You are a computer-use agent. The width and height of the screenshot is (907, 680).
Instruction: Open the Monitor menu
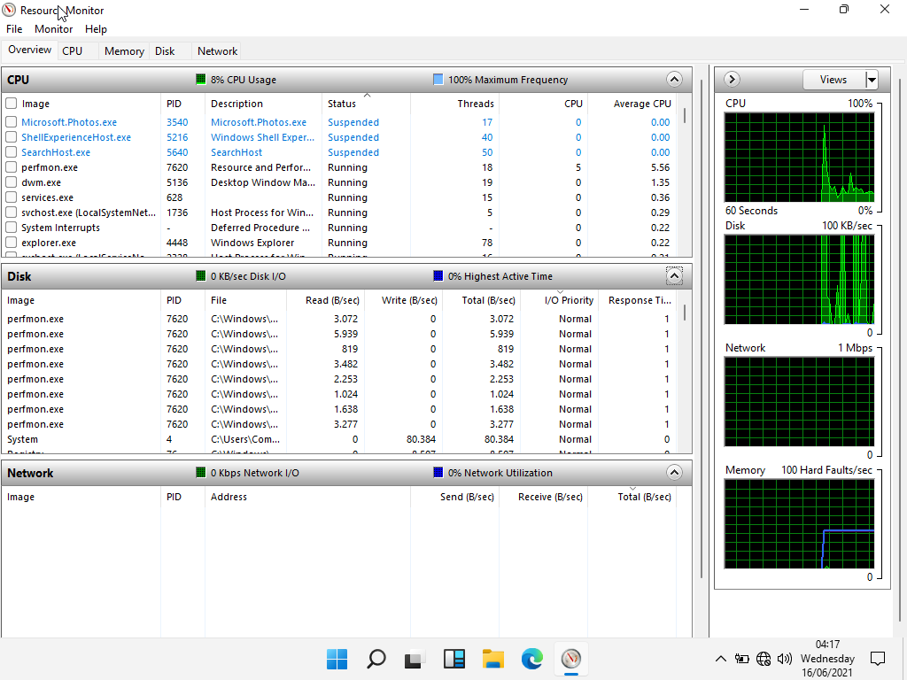pos(54,29)
